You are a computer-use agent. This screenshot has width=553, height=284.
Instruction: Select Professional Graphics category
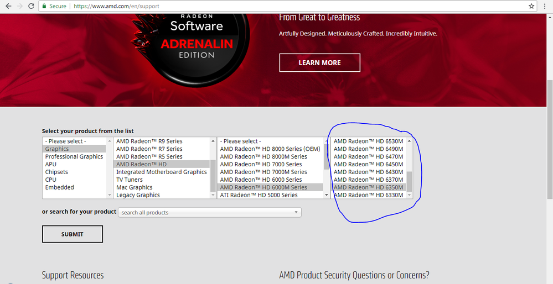[x=74, y=156]
